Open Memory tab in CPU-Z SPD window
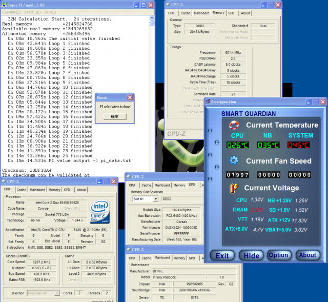 179,185
